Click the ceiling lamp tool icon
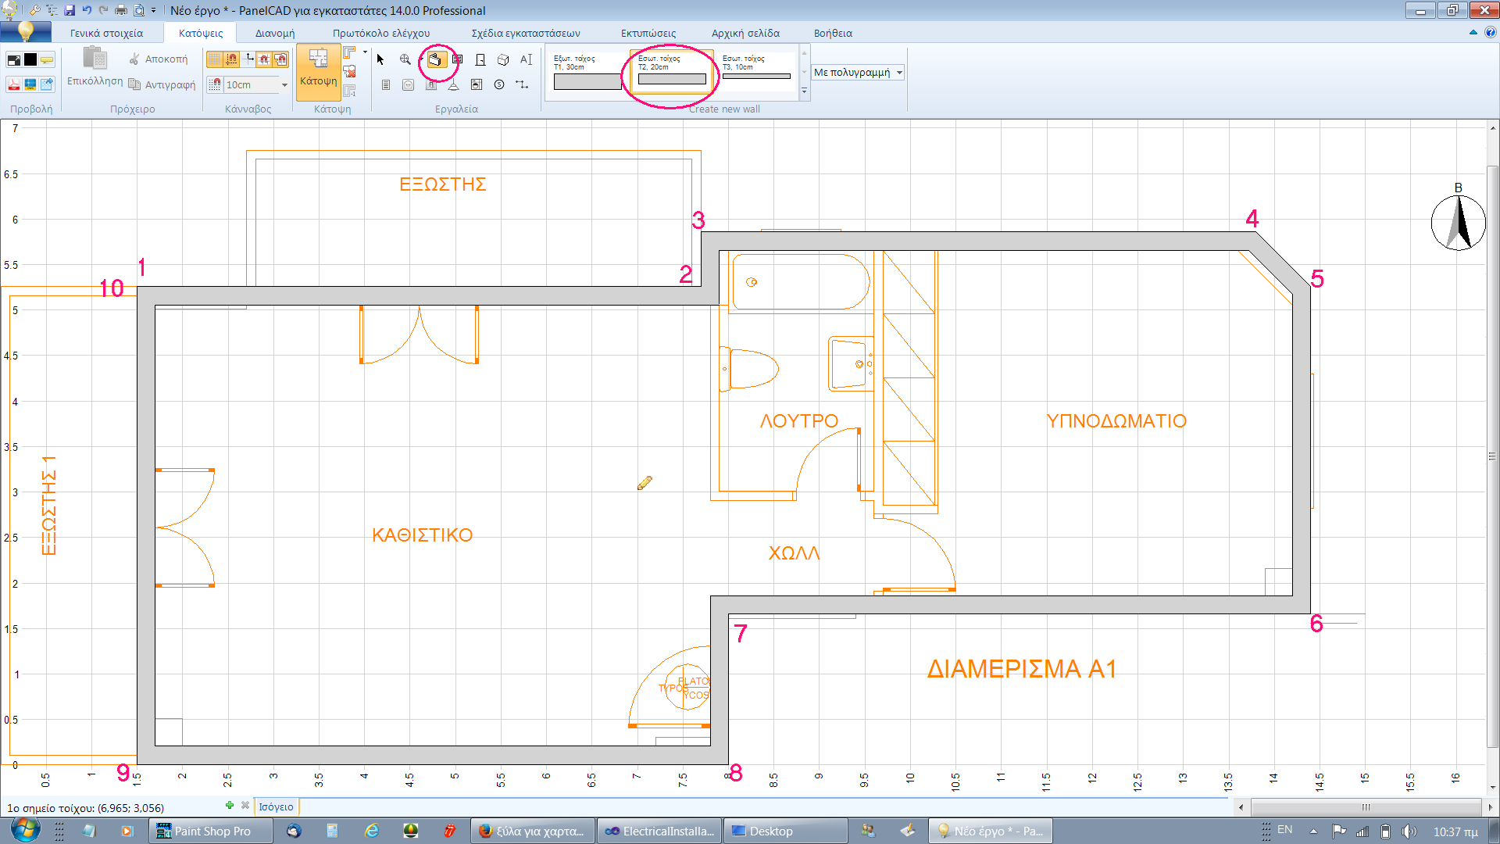The width and height of the screenshot is (1500, 844). point(453,84)
